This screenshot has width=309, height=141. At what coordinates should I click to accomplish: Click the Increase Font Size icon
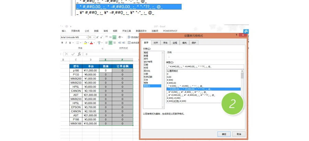(98, 37)
